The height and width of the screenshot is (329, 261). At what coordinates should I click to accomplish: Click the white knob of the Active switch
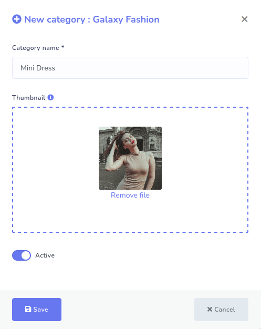pyautogui.click(x=26, y=255)
